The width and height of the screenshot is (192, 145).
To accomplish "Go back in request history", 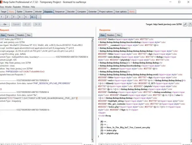I will point(25,24).
